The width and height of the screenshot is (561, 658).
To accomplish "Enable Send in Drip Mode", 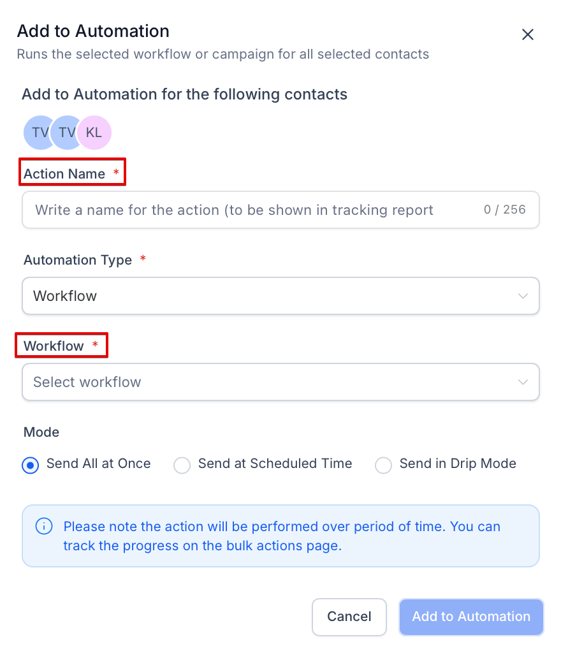I will click(383, 465).
